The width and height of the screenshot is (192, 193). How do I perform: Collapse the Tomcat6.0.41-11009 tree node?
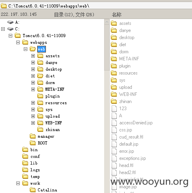point(10,36)
